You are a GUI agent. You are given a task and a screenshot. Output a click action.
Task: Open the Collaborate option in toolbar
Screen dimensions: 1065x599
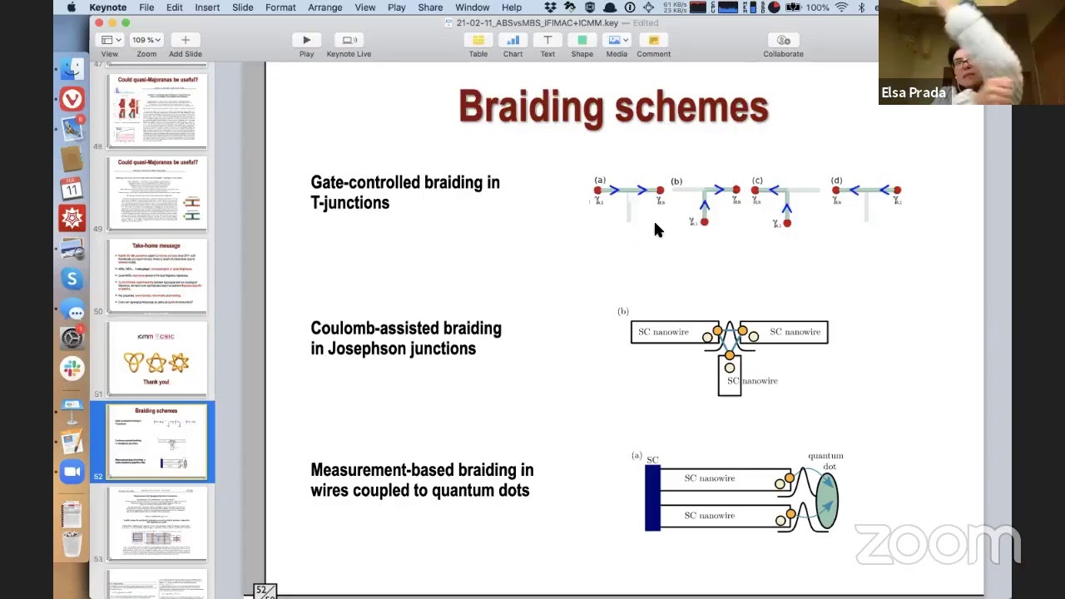click(783, 40)
